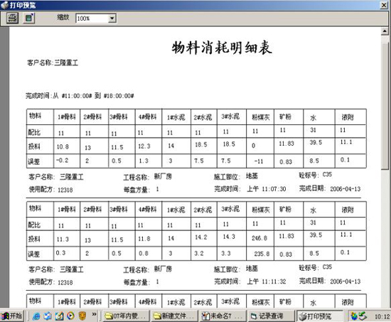The height and width of the screenshot is (322, 391).
Task: Close the 打印预览 window
Action: [384, 5]
